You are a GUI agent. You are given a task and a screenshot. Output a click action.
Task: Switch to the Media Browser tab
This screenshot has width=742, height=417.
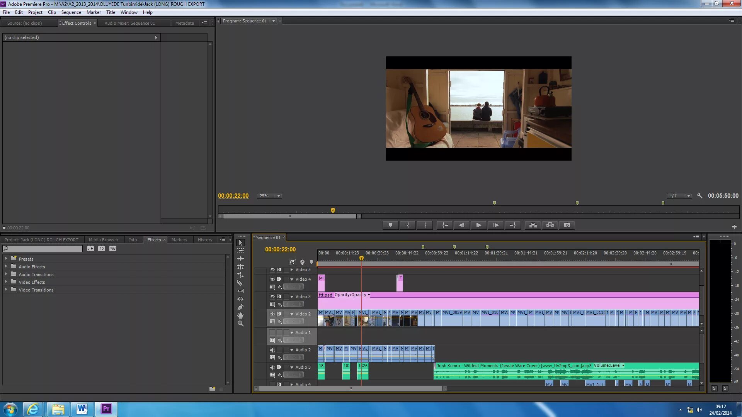(103, 240)
